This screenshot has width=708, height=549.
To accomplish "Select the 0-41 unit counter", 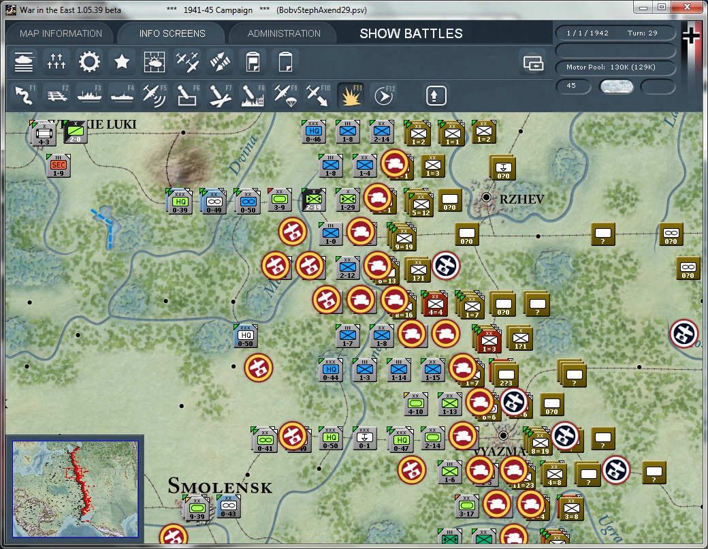I will pos(264,439).
